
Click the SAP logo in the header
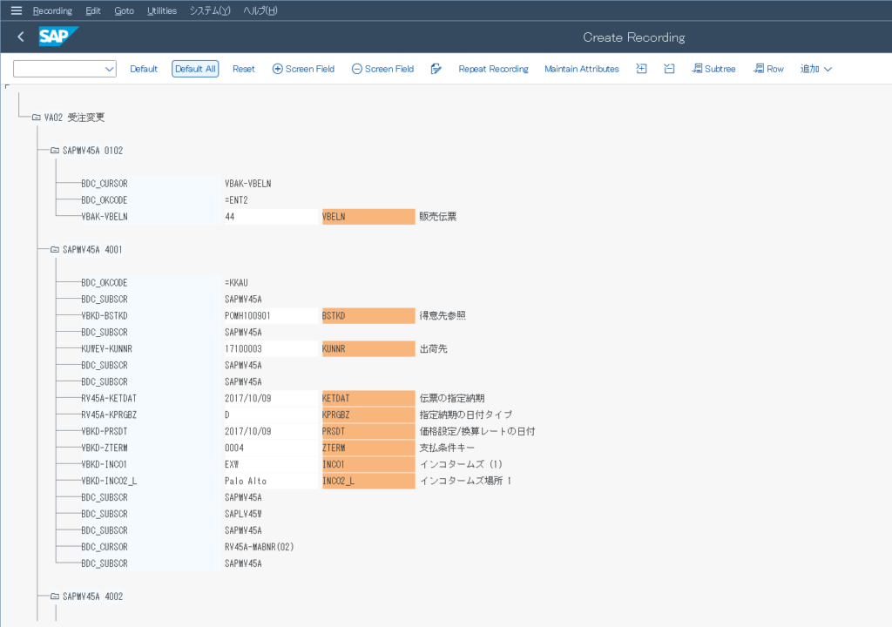click(58, 37)
